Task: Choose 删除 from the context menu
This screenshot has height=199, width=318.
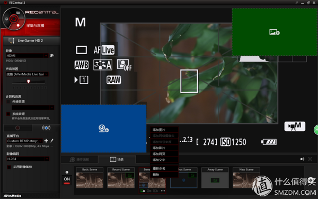Action: [164, 175]
